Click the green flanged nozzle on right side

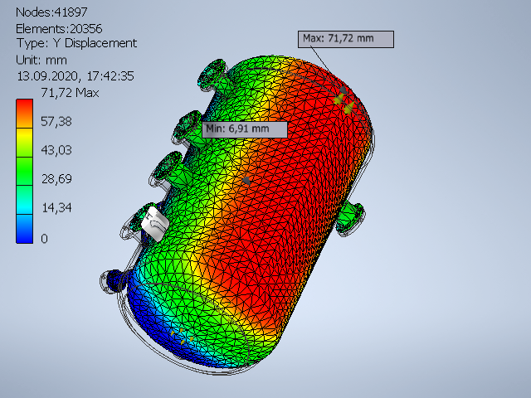(x=350, y=219)
